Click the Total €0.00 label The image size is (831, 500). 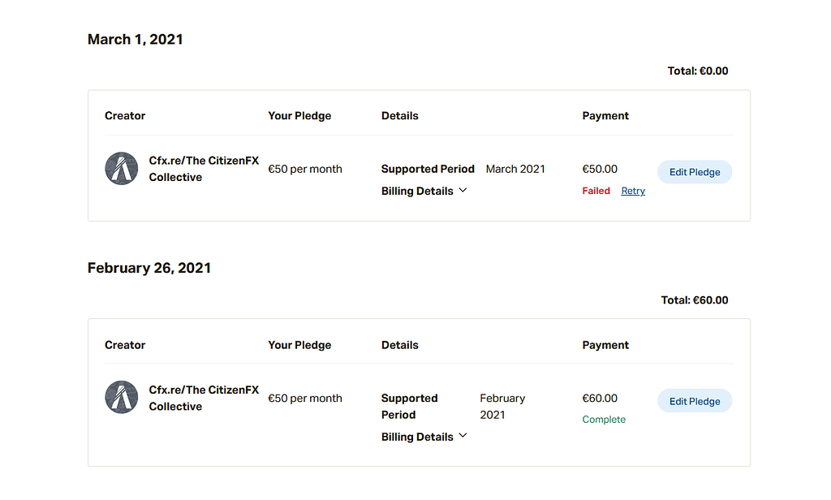tap(698, 71)
